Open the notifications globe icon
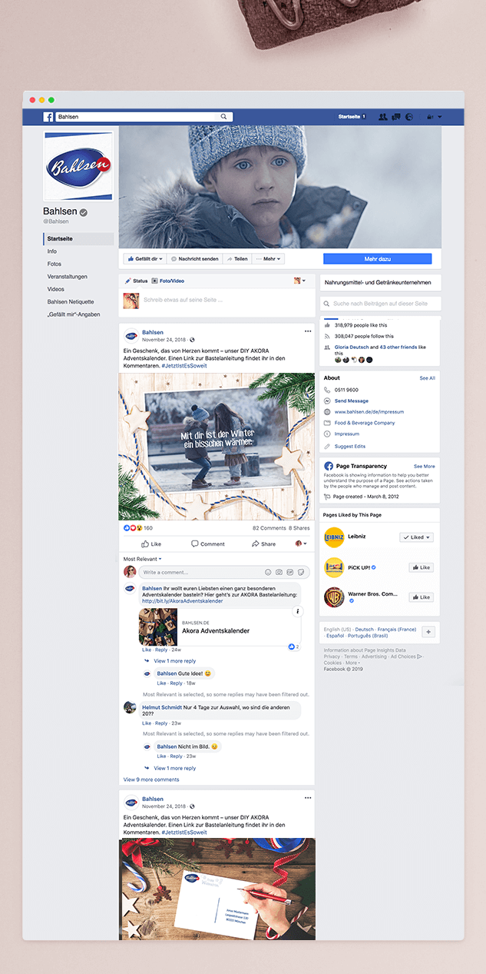486x974 pixels. (409, 117)
